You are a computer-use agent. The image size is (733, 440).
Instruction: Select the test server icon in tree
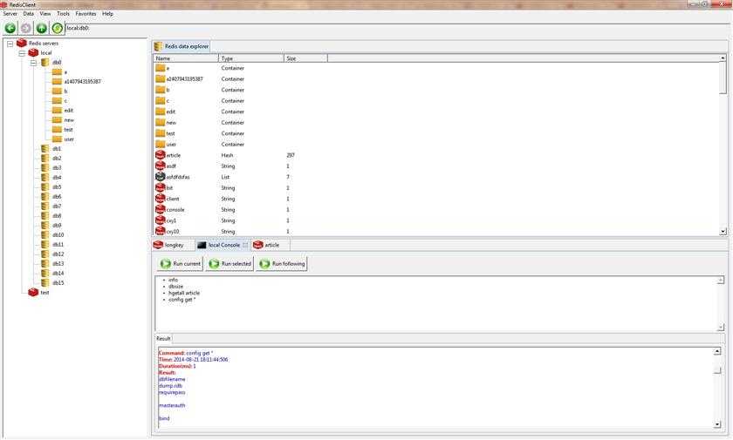33,292
